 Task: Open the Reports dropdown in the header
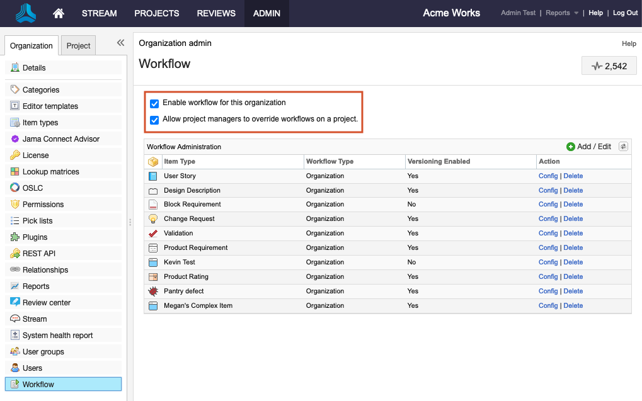pos(562,13)
